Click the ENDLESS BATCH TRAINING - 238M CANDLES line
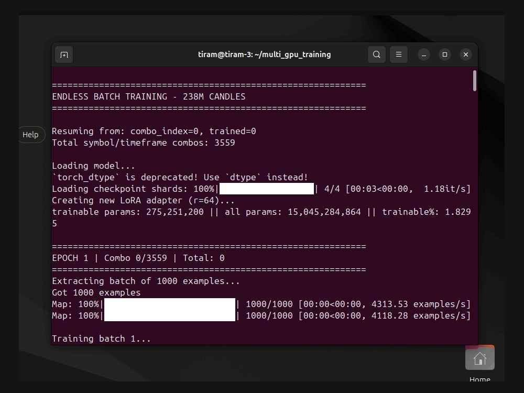The height and width of the screenshot is (393, 524). coord(149,96)
